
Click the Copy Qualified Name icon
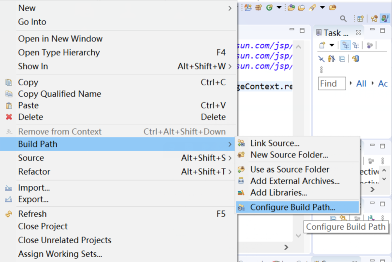pyautogui.click(x=9, y=93)
